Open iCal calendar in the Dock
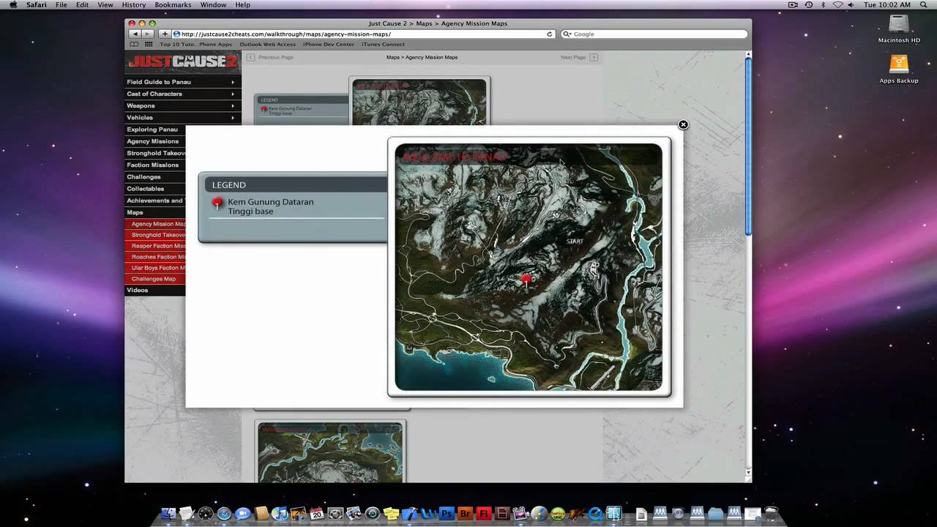Image resolution: width=937 pixels, height=527 pixels. tap(316, 514)
